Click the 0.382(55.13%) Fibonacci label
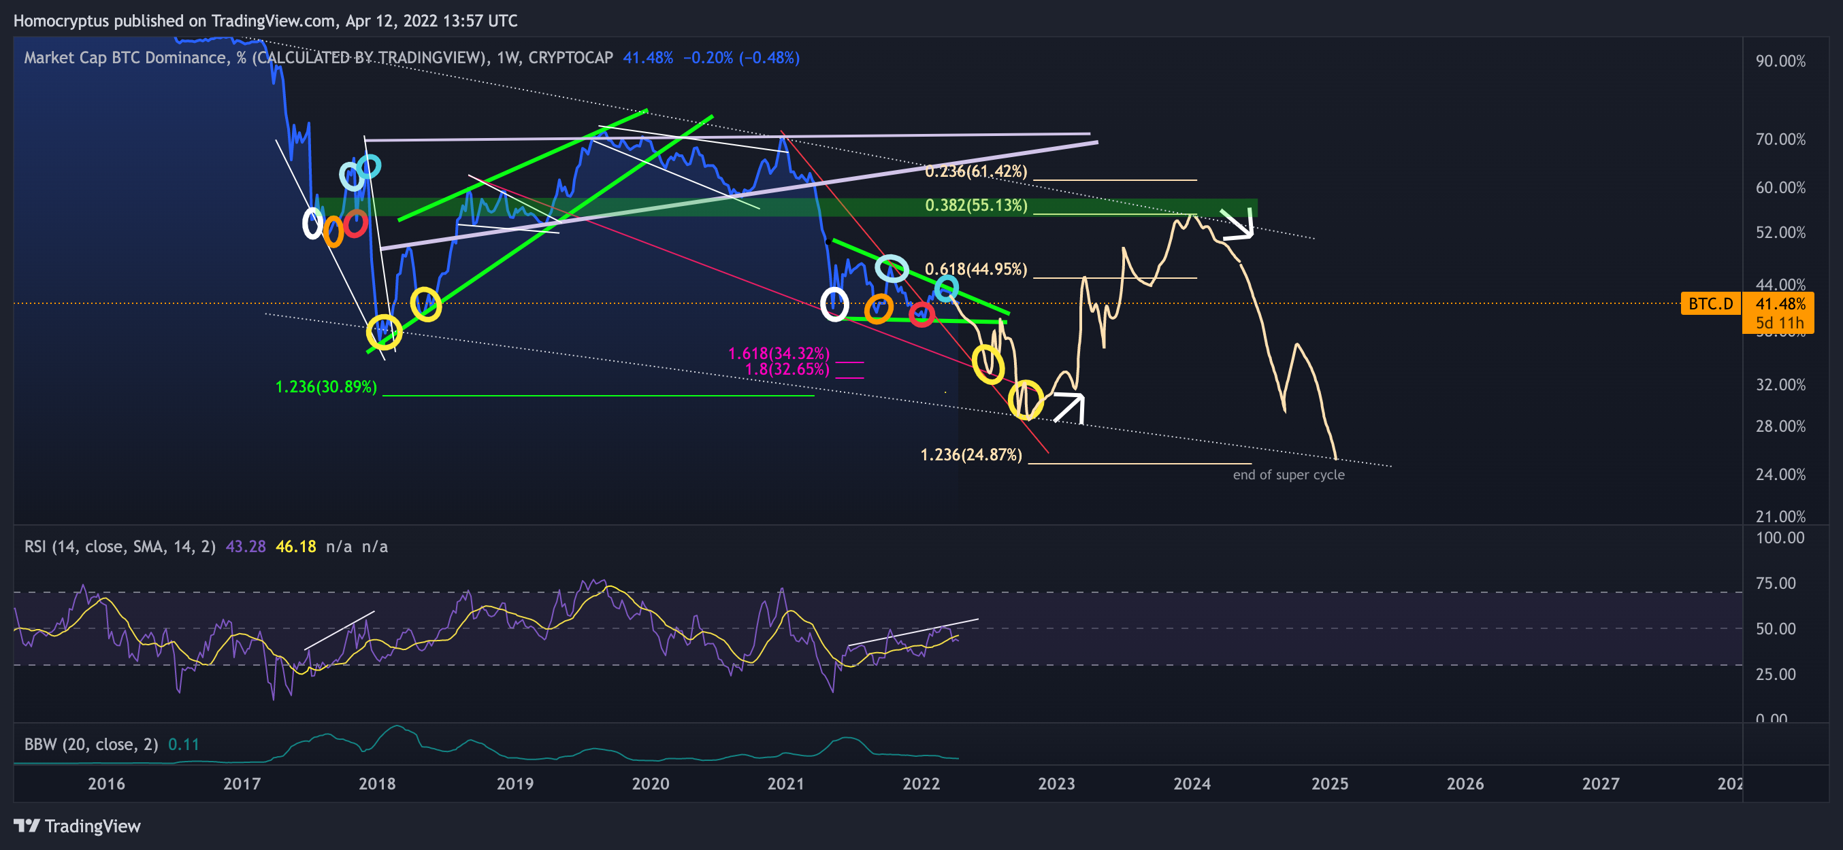 [x=976, y=205]
